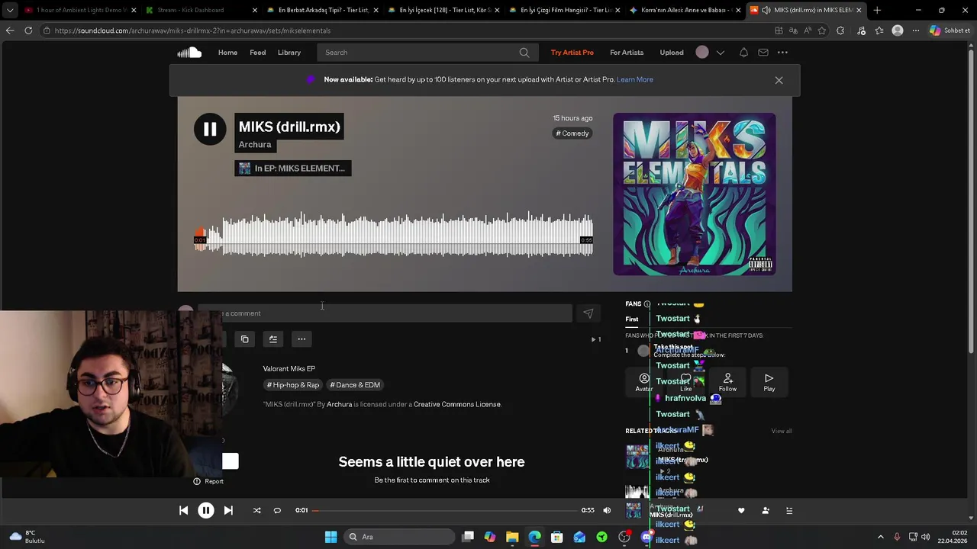Like the playing track with the heart icon
The image size is (977, 549).
(x=741, y=510)
